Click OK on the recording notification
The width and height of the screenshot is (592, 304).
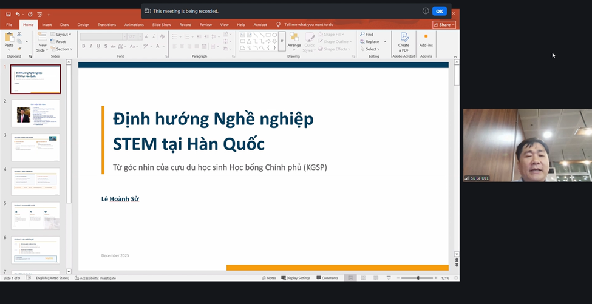439,11
